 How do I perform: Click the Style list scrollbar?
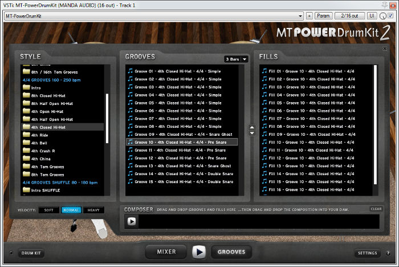pos(107,119)
